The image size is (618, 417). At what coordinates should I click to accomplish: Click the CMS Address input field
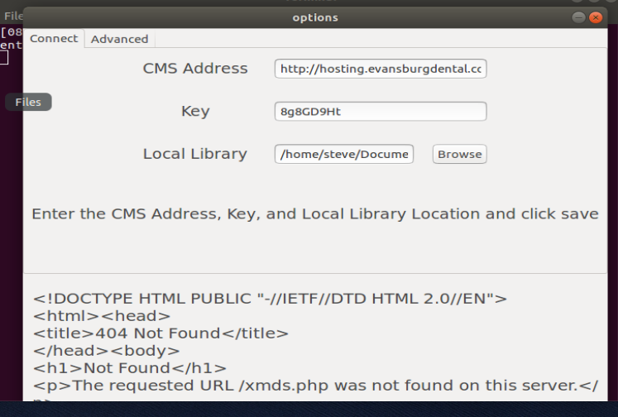[381, 69]
